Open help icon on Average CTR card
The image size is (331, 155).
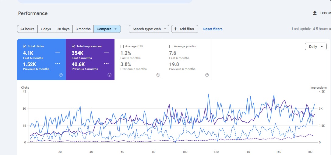tap(158, 75)
